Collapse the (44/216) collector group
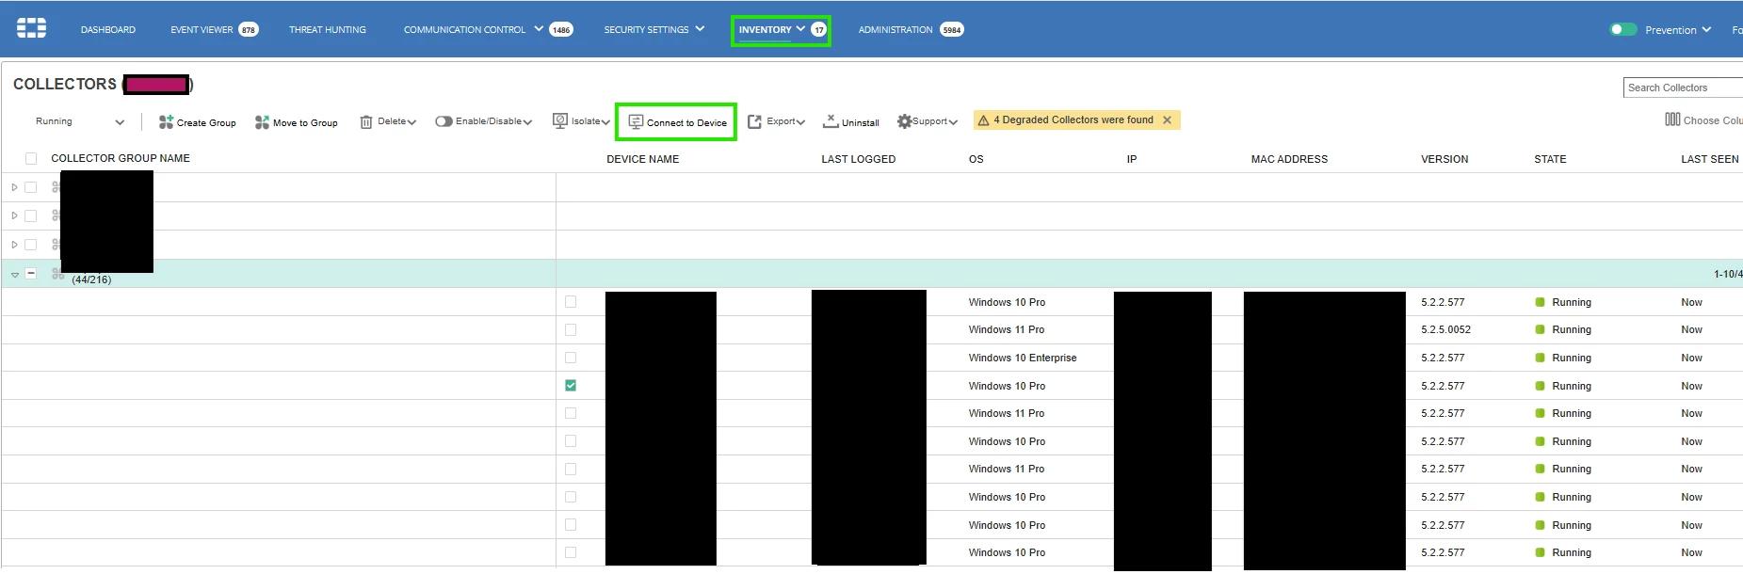This screenshot has height=574, width=1743. (14, 275)
